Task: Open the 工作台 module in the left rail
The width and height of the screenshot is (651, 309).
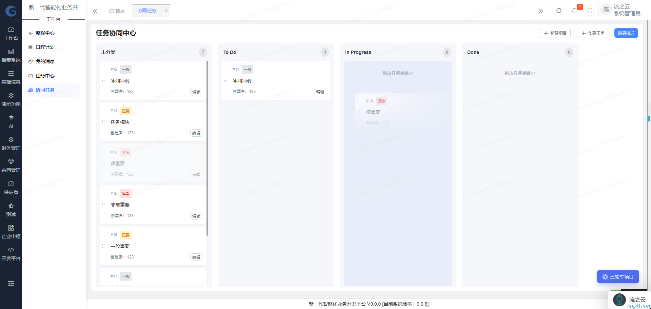Action: (11, 33)
